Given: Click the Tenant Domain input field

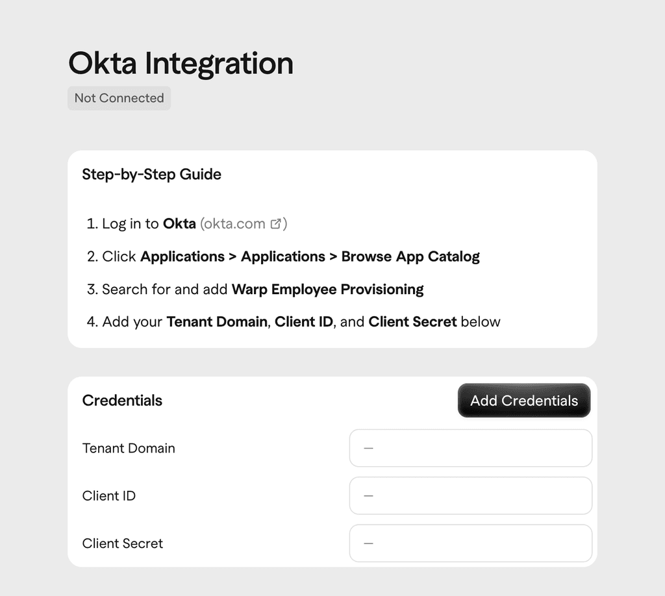Looking at the screenshot, I should (470, 448).
